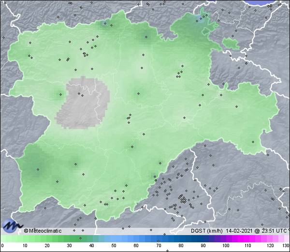Image resolution: width=290 pixels, height=252 pixels.
Task: Click scale label 80
Action: tap(181, 246)
